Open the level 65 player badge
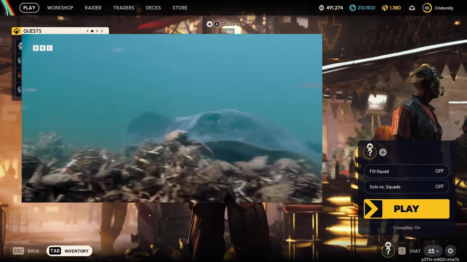This screenshot has width=467, height=262. [x=427, y=8]
